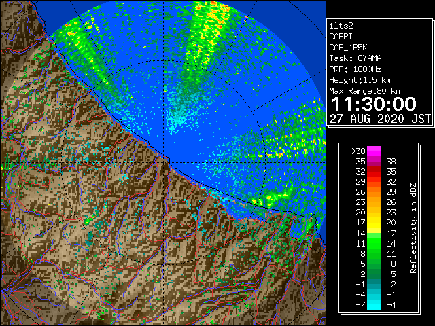Click the '>38' legend value

click(358, 151)
